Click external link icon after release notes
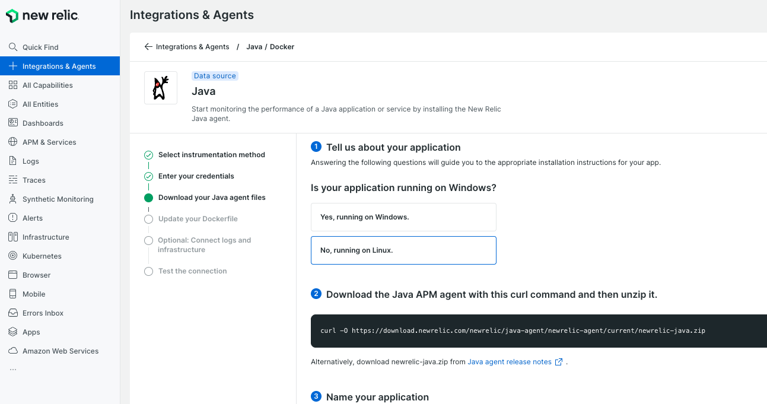The width and height of the screenshot is (767, 404). pyautogui.click(x=558, y=362)
